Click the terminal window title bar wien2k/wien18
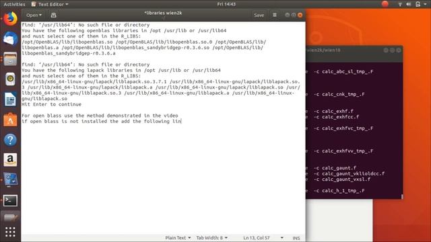The height and width of the screenshot is (242, 431). [x=354, y=50]
